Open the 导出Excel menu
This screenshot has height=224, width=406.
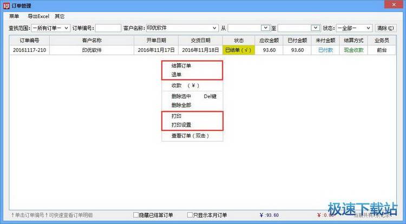click(38, 16)
